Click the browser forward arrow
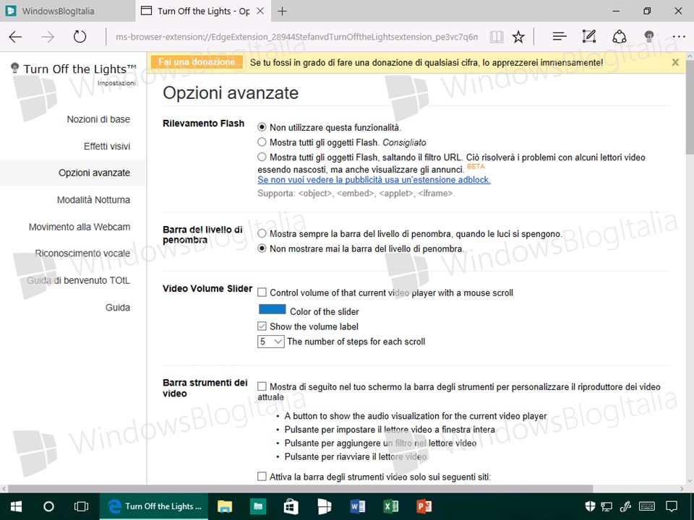 pos(48,37)
